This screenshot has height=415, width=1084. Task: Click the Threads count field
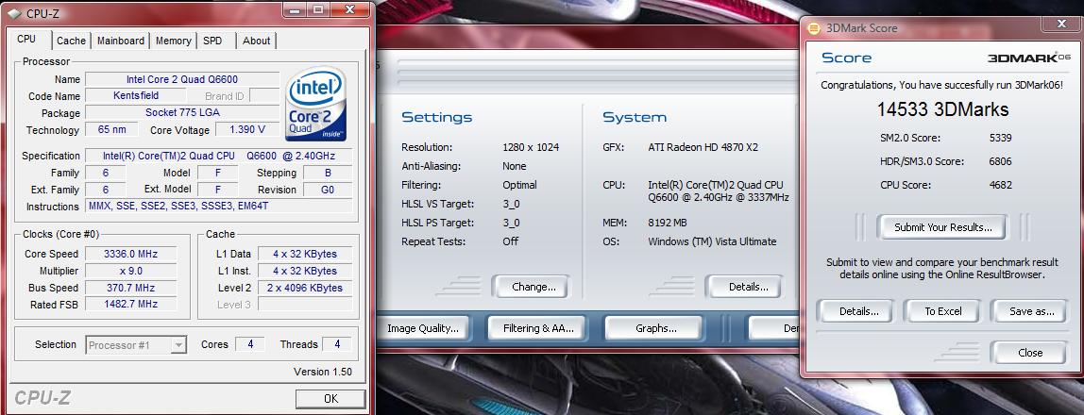[x=337, y=344]
